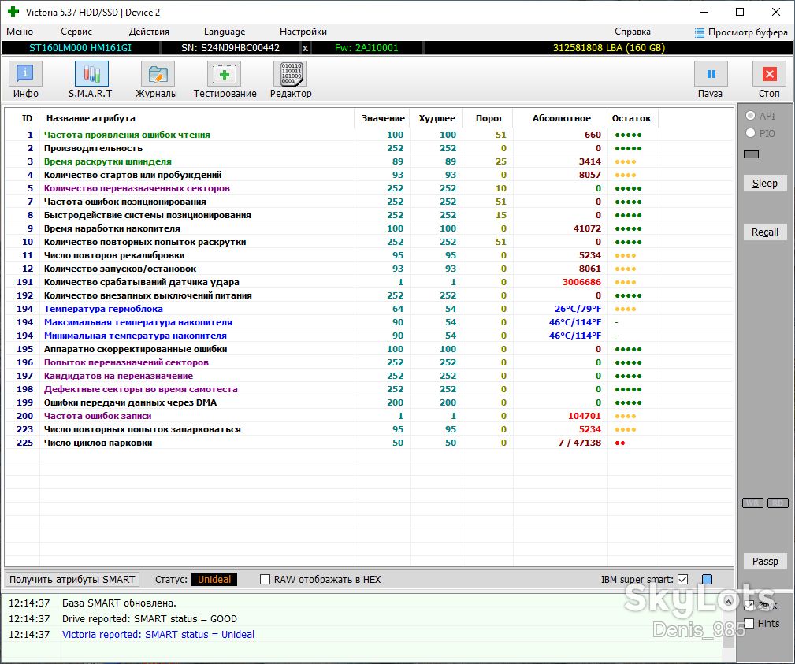Select the API radio button

[x=750, y=116]
